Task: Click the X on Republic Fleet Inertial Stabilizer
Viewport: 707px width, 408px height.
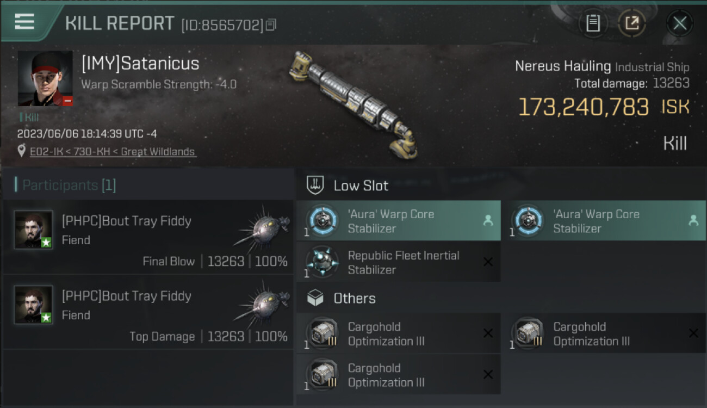Action: [x=488, y=262]
